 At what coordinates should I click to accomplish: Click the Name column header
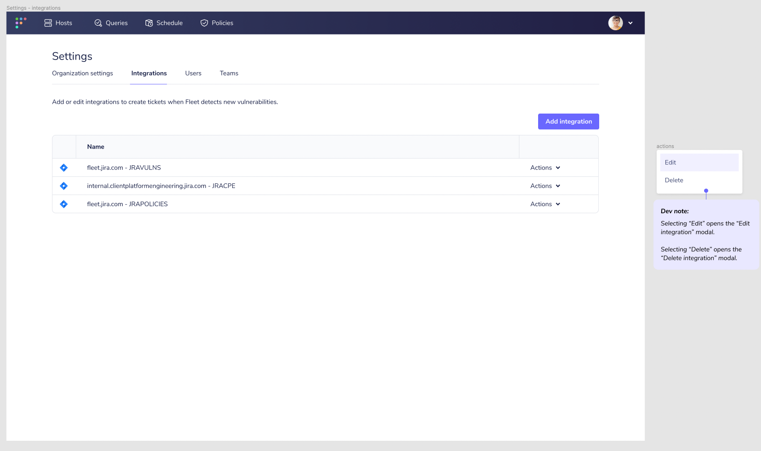[x=96, y=147]
